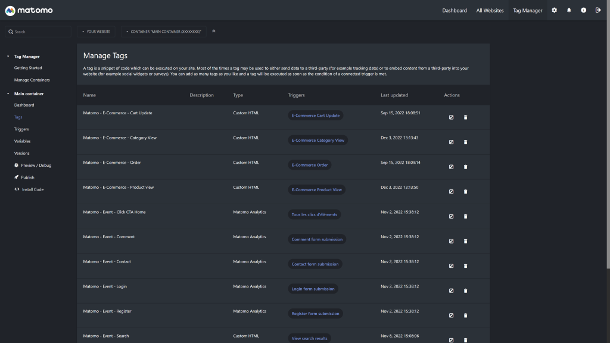610x343 pixels.
Task: Delete the Event - Login tag
Action: 466,291
